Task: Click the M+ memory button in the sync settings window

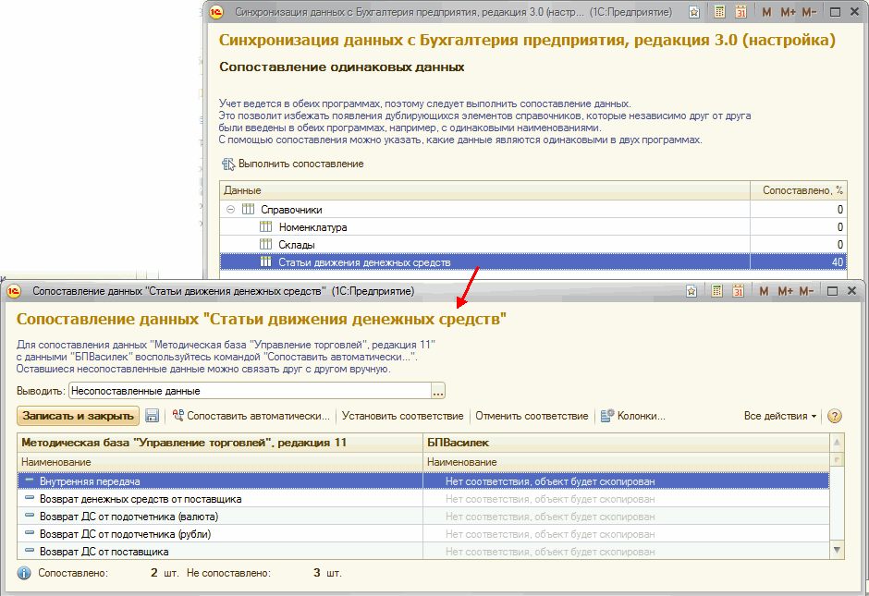Action: (788, 12)
